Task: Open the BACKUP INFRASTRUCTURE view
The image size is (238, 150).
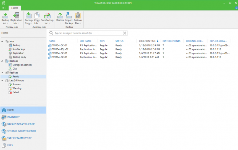Action: 23,124
